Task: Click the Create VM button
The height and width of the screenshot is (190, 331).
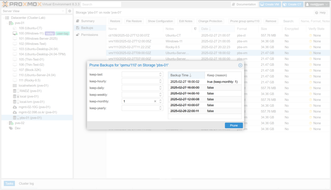Action: pos(270,5)
